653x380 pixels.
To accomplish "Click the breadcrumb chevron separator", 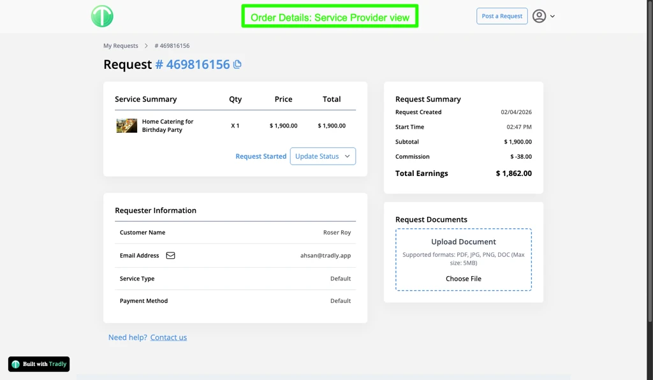I will click(x=146, y=46).
